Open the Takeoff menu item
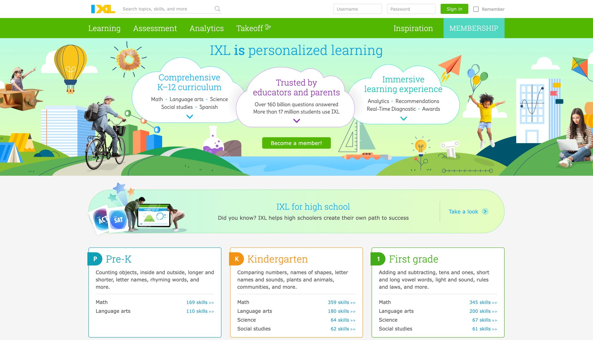The height and width of the screenshot is (340, 593). [253, 28]
